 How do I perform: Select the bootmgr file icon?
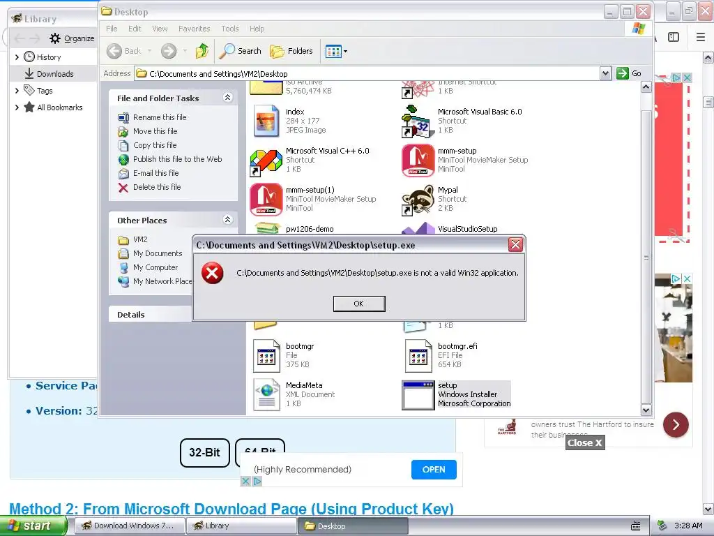[266, 356]
